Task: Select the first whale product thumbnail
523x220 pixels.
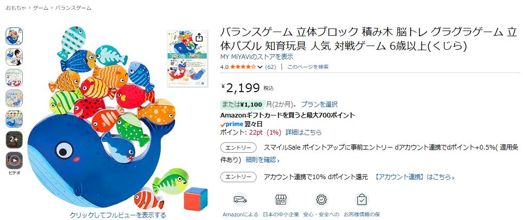Action: point(14,36)
